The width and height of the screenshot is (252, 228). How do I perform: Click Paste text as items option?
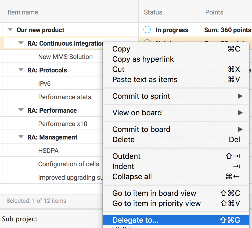click(x=145, y=79)
